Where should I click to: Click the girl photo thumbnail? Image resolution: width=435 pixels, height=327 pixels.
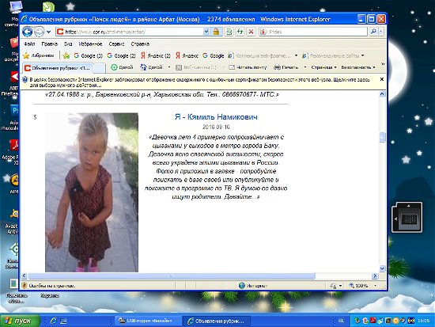coord(92,192)
